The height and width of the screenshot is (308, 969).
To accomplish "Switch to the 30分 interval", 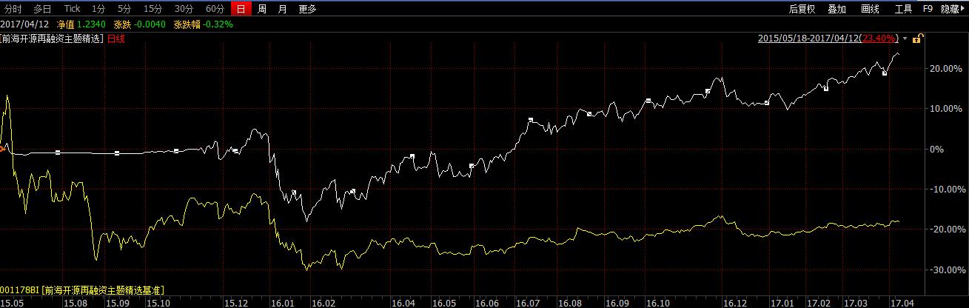I will click(x=184, y=9).
